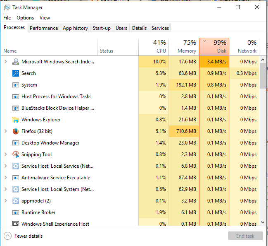Screen dimensions: 268x246
Task: Open the View menu
Action: click(x=45, y=18)
